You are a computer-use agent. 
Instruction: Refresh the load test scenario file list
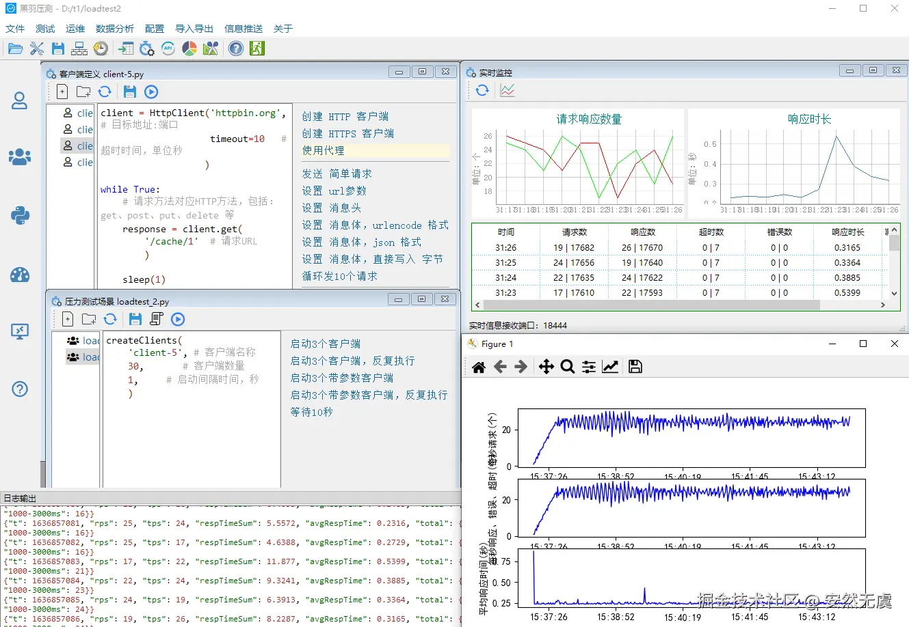pos(110,319)
